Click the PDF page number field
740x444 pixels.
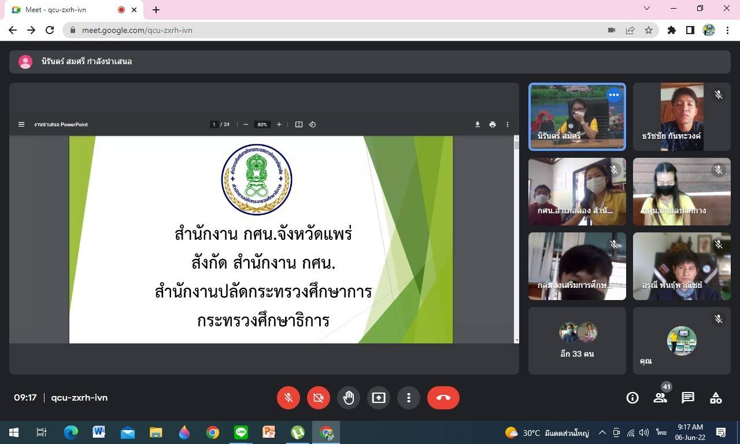(x=214, y=124)
